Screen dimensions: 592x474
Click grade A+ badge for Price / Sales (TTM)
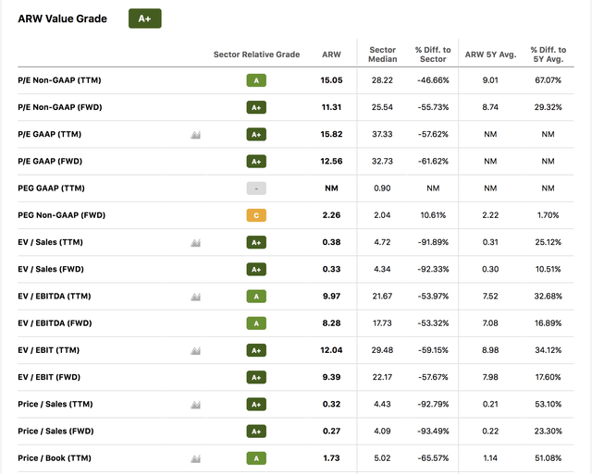pyautogui.click(x=256, y=404)
